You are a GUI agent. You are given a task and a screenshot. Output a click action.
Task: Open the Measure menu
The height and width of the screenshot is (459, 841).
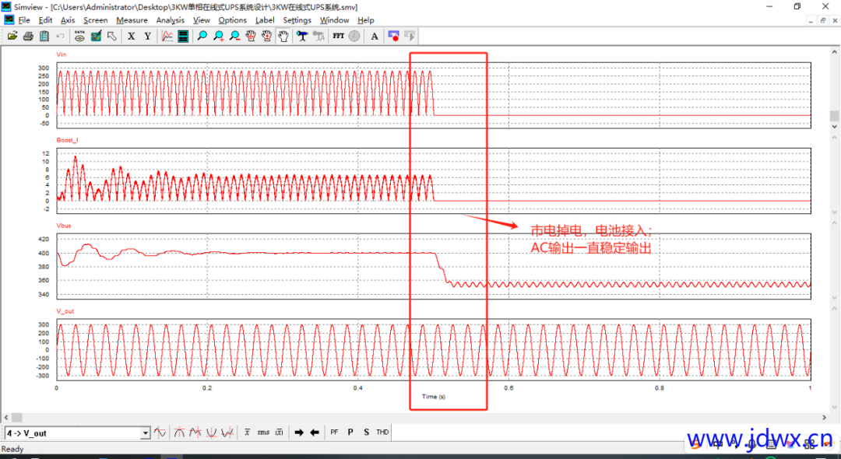point(132,20)
